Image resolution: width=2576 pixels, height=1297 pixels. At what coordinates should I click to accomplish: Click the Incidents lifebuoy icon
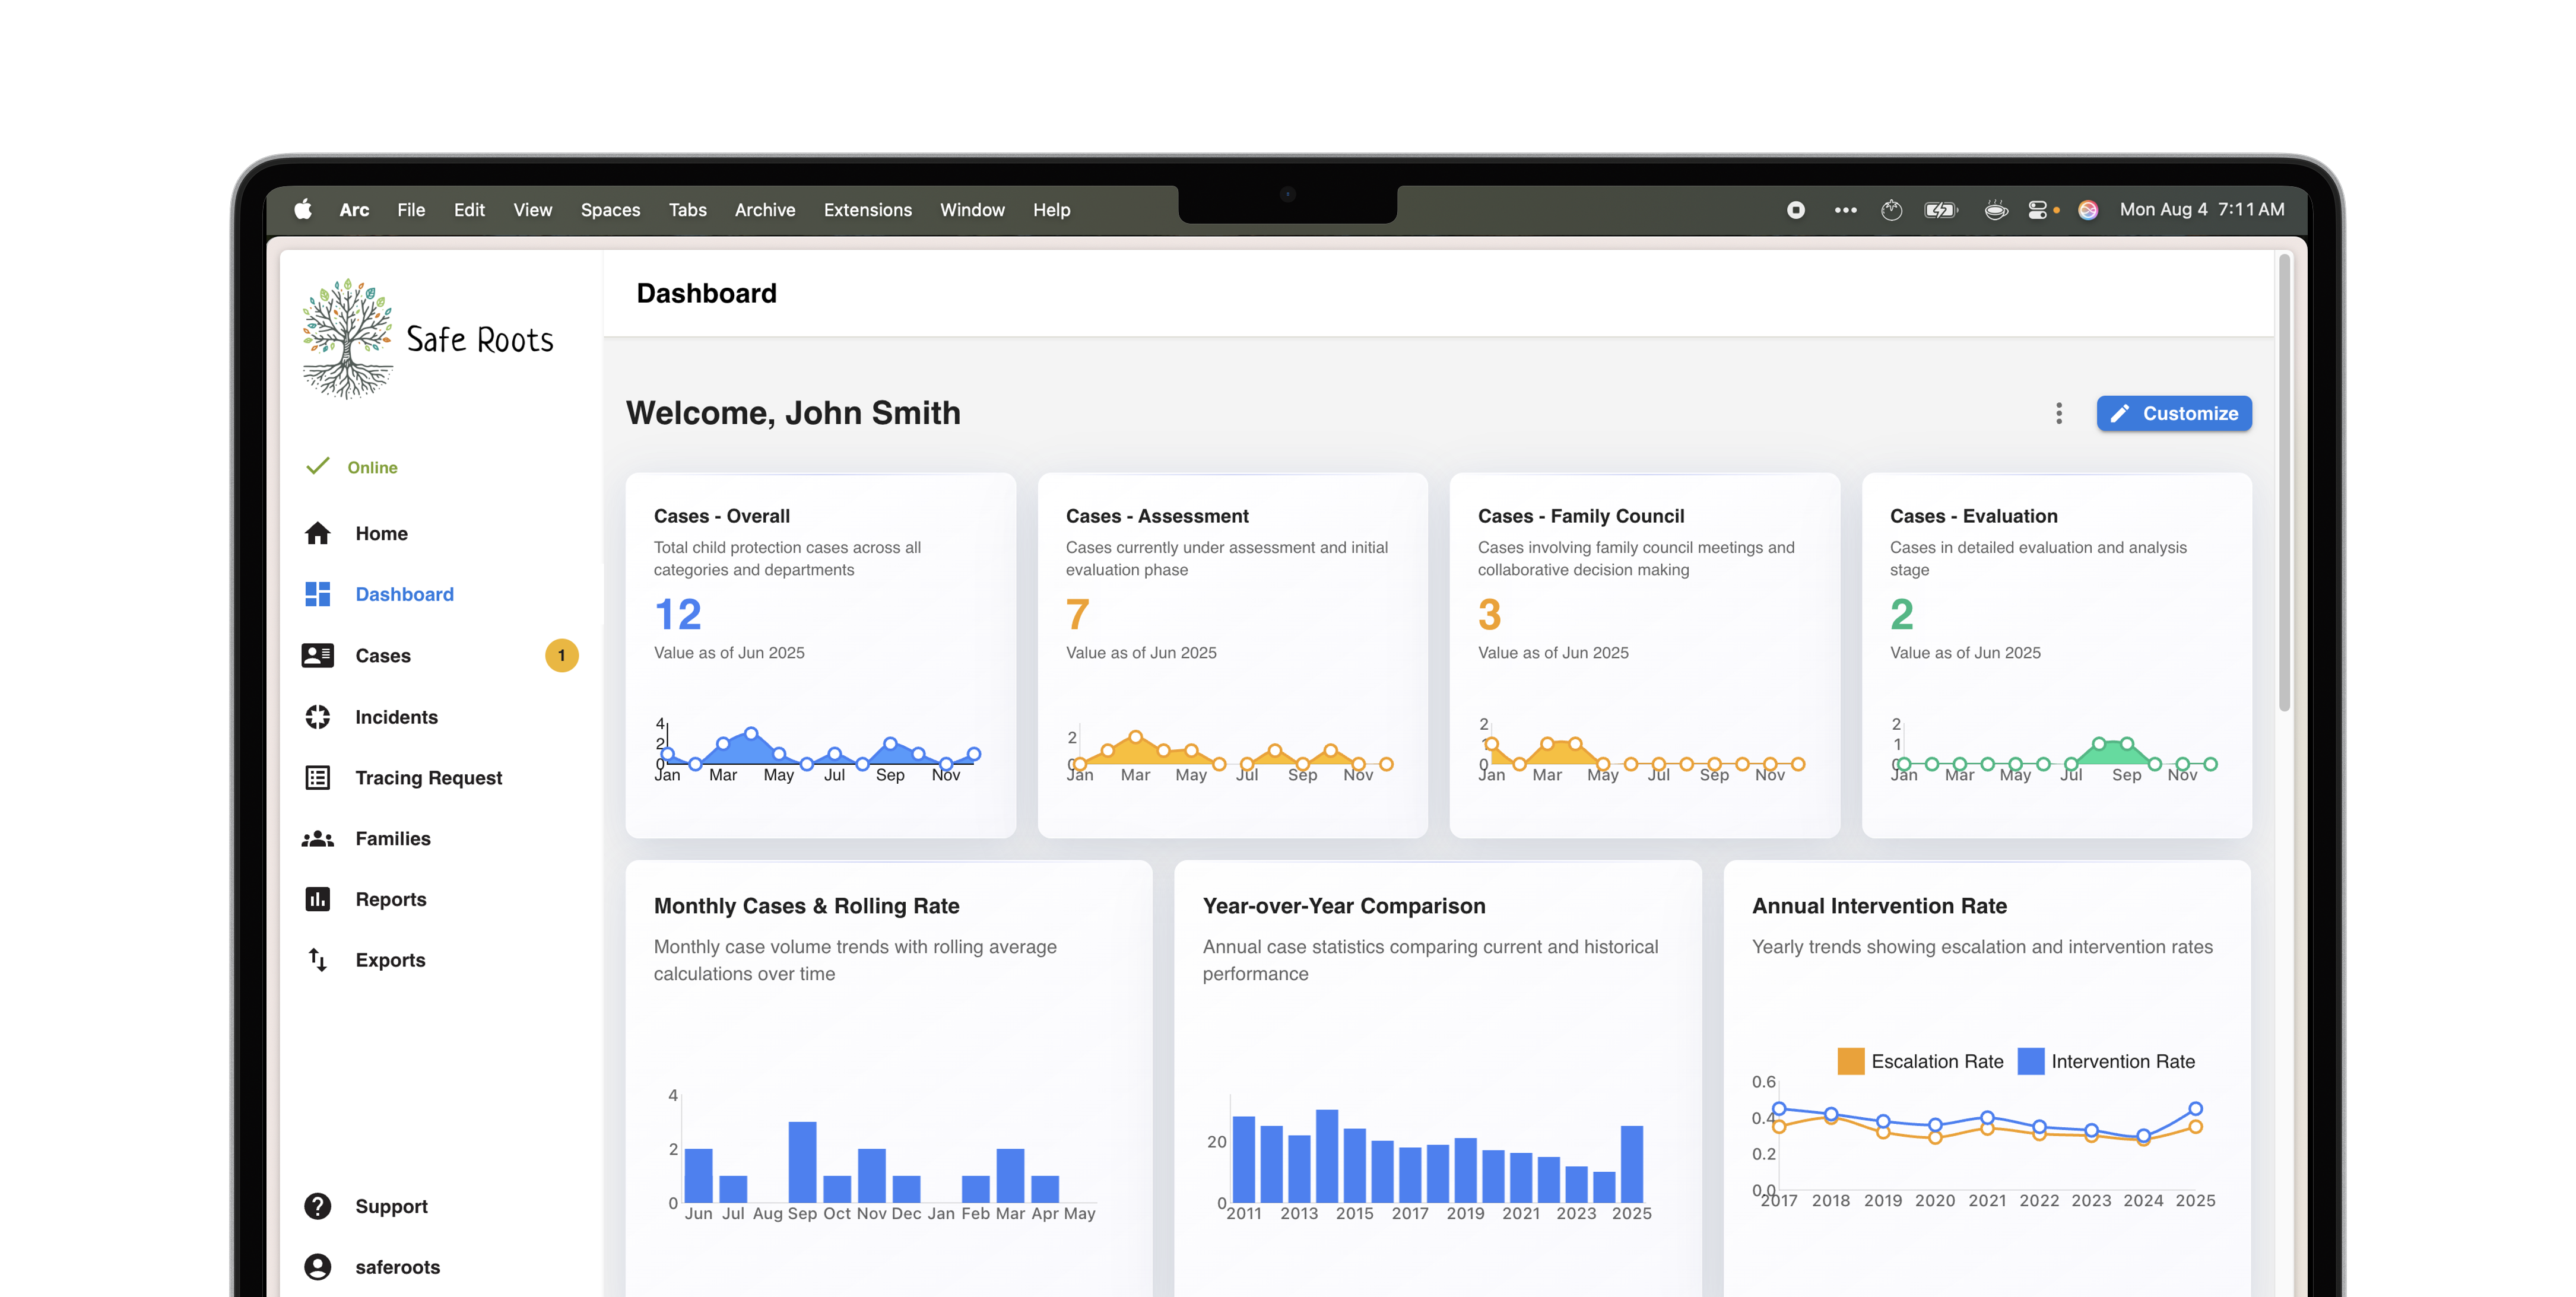[317, 717]
